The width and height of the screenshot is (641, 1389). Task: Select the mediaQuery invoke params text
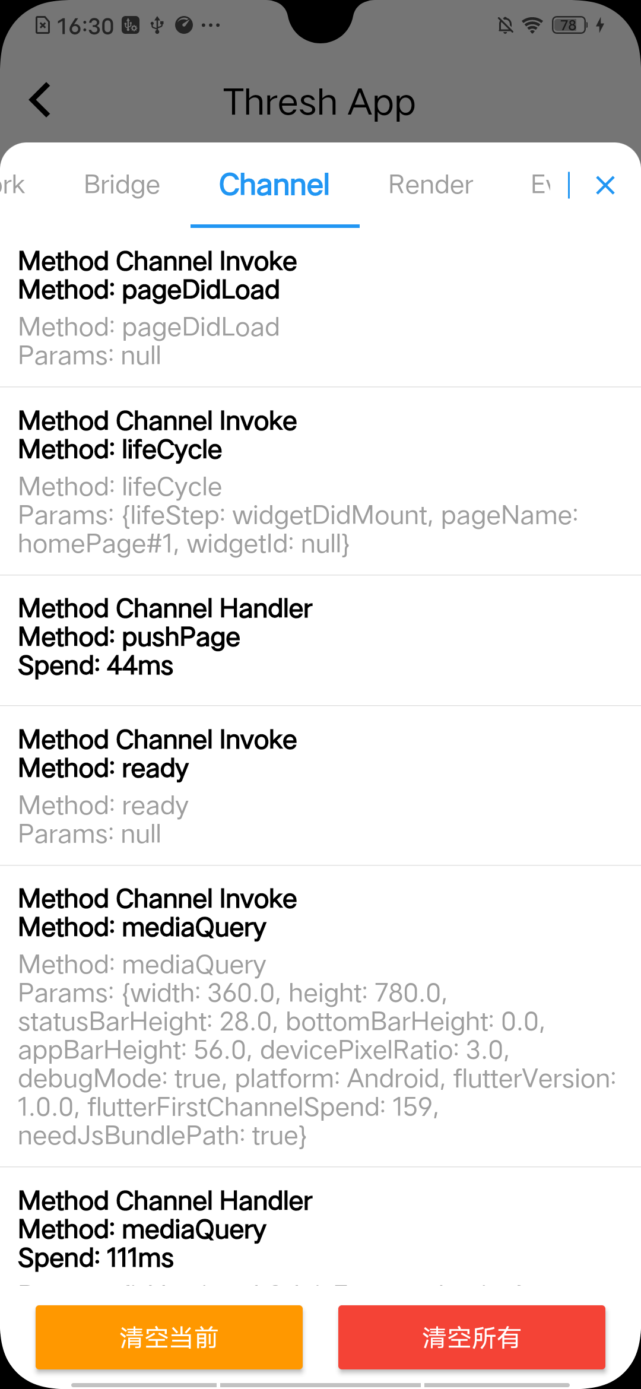point(317,1050)
